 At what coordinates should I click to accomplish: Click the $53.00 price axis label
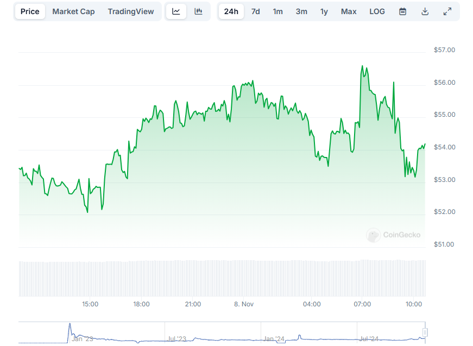click(444, 180)
